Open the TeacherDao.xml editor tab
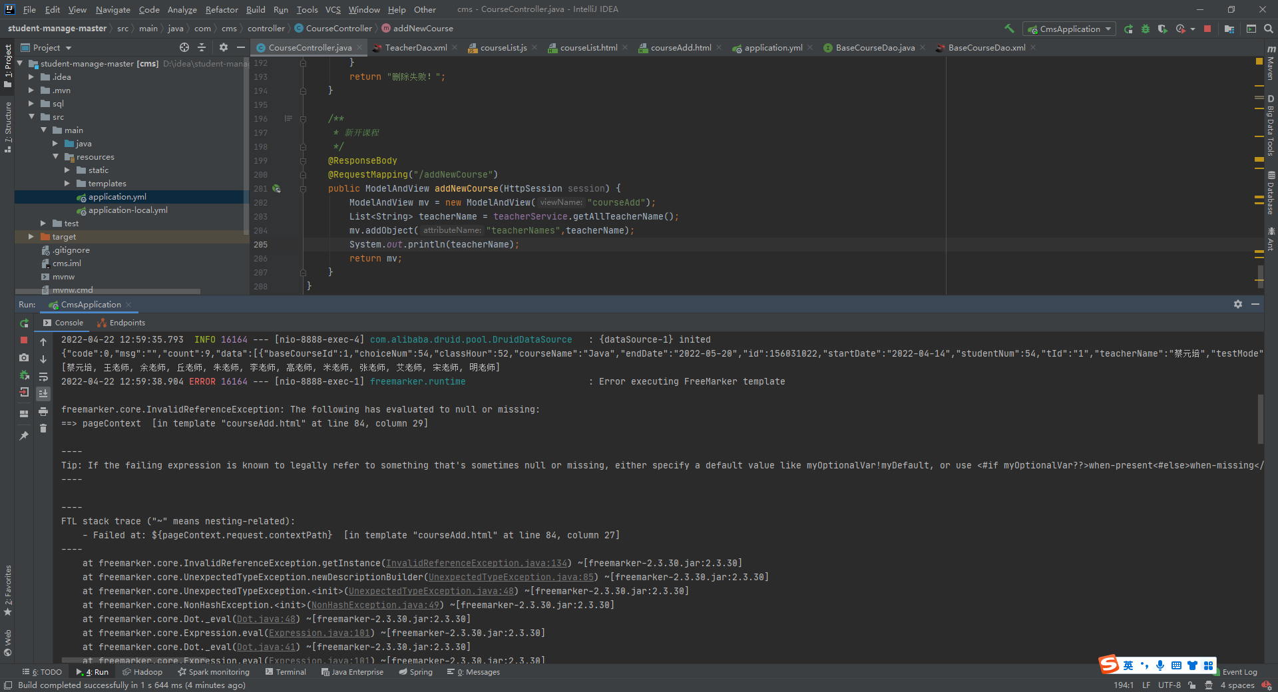The height and width of the screenshot is (692, 1278). (415, 47)
